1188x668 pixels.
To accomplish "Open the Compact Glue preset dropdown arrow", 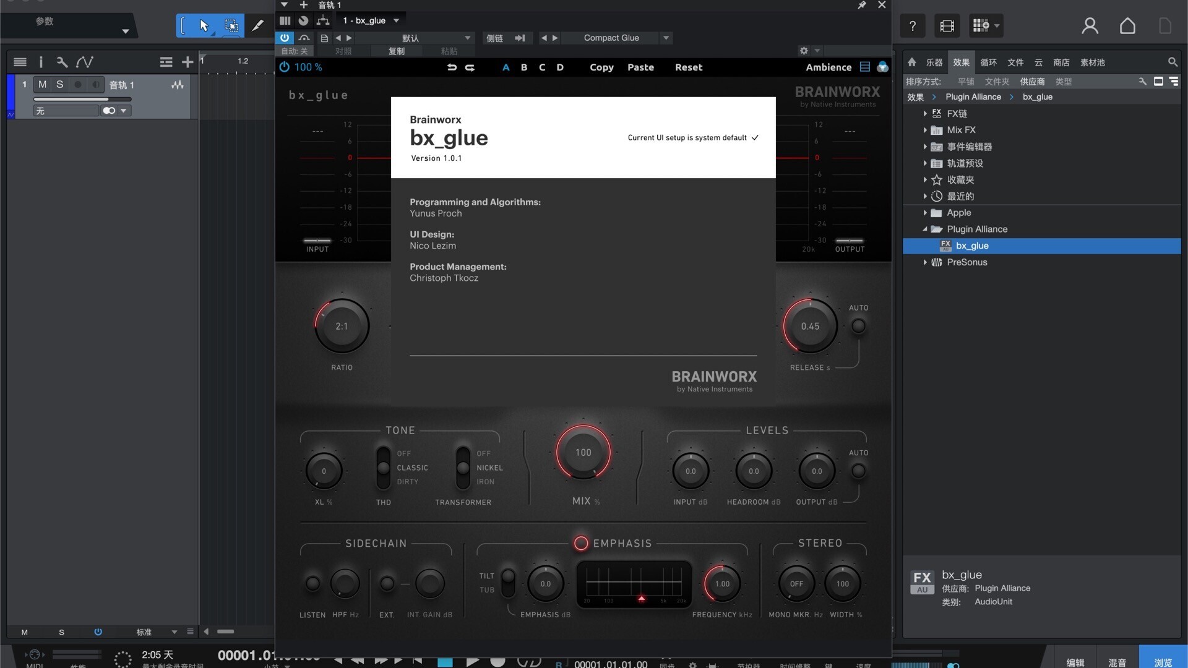I will pyautogui.click(x=666, y=38).
